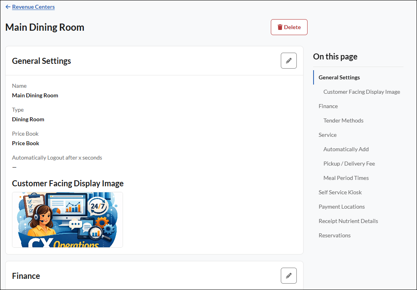Navigate to Tender Methods in sidebar
The image size is (417, 290).
coord(344,120)
